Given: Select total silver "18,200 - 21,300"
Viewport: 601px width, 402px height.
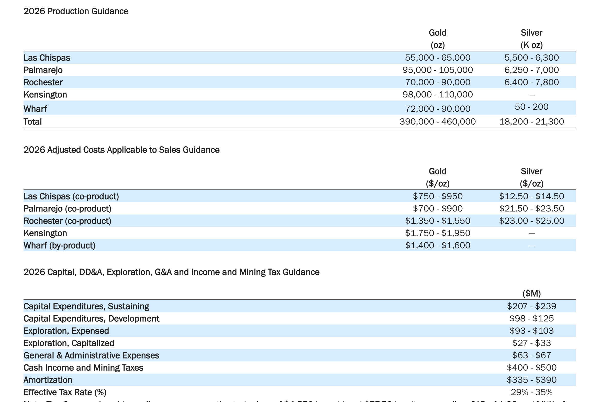Looking at the screenshot, I should [x=531, y=121].
